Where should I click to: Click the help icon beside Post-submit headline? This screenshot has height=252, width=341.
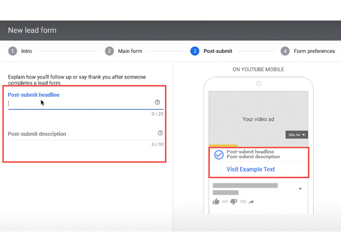[157, 102]
